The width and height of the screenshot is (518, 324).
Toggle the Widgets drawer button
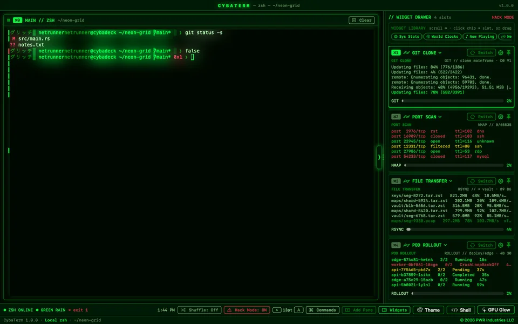[x=394, y=310]
